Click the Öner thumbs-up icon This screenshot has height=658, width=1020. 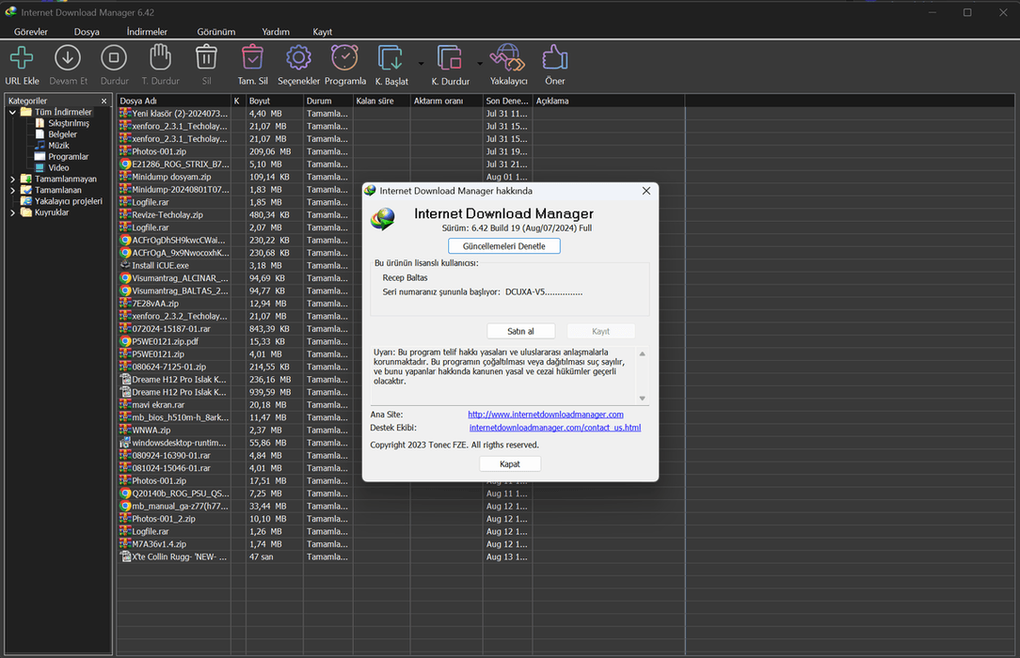[555, 57]
